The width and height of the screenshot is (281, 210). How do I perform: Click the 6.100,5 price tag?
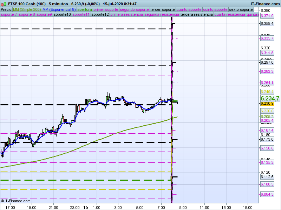pos(267,184)
